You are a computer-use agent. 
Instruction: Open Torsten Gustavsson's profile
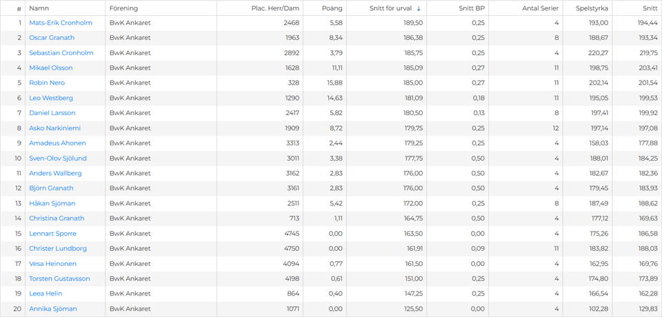[59, 278]
